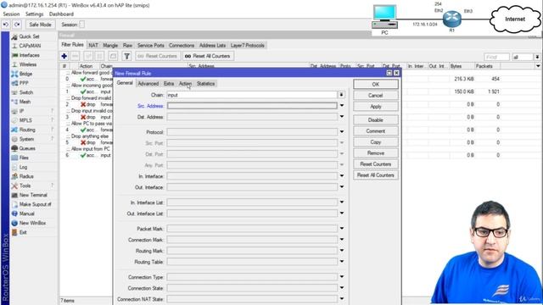The image size is (543, 305).
Task: Open Tools menu in sidebar
Action: pos(25,186)
